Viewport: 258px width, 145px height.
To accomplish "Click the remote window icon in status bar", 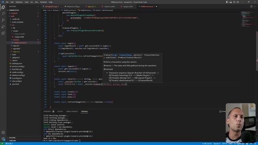I will click(x=2, y=143).
